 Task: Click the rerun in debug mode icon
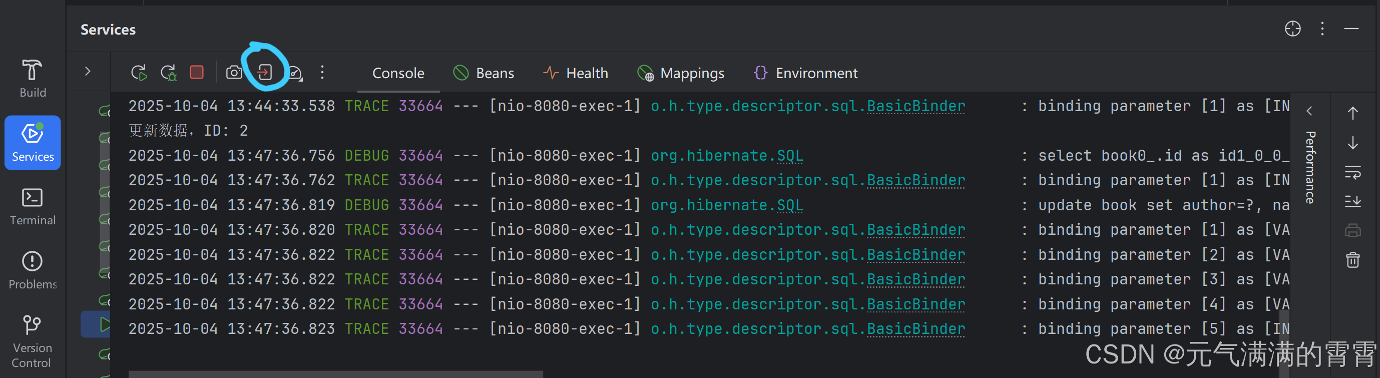point(168,73)
